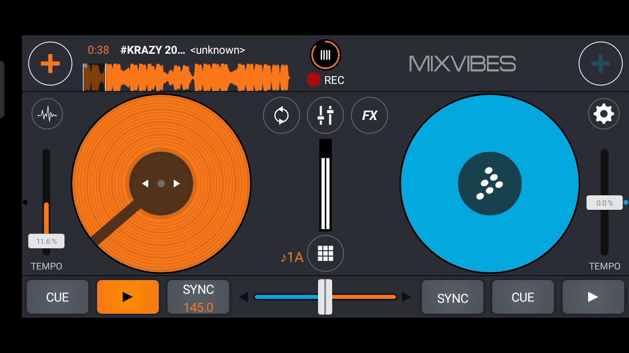Open the loop controls icon
629x353 pixels.
(282, 116)
